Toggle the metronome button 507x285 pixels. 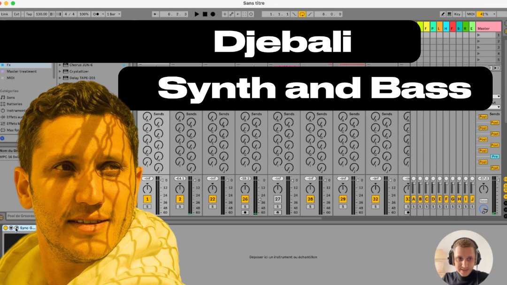[x=97, y=14]
